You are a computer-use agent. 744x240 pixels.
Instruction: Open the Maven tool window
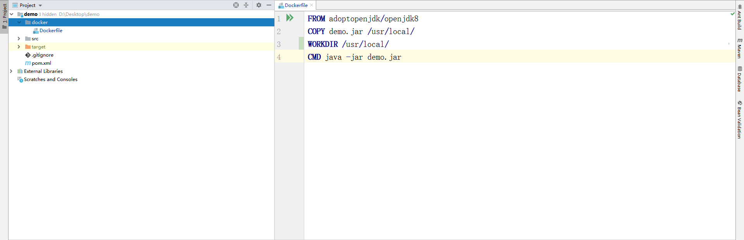click(739, 48)
